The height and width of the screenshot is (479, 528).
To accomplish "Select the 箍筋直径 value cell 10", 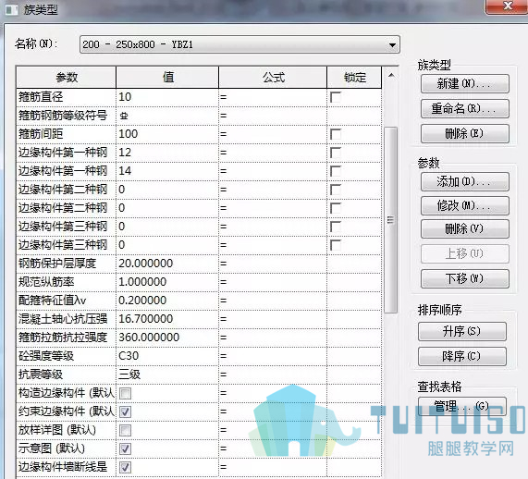I will pyautogui.click(x=167, y=97).
